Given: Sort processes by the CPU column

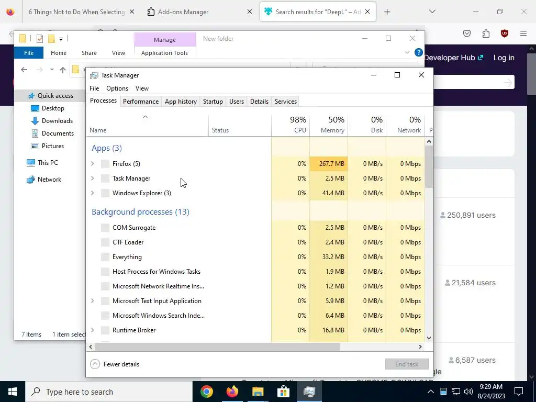Looking at the screenshot, I should coord(291,125).
